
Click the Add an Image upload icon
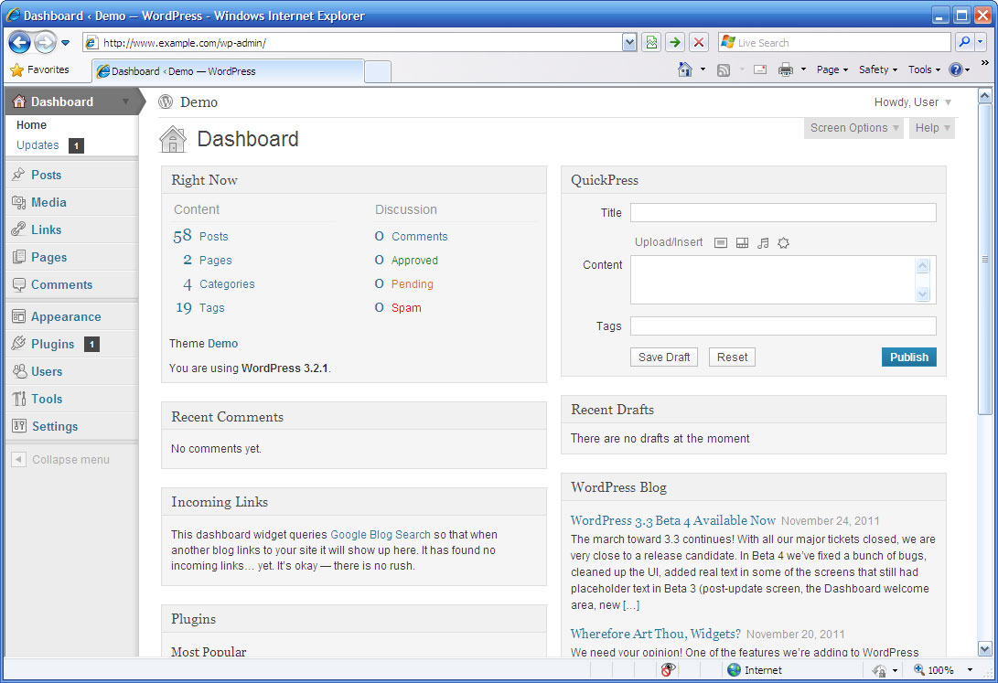pos(721,243)
